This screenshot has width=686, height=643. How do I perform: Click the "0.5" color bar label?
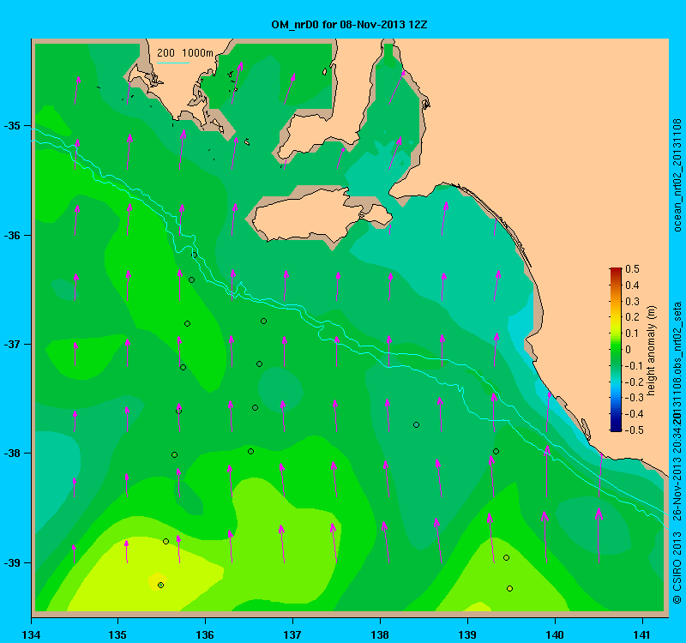pos(632,269)
